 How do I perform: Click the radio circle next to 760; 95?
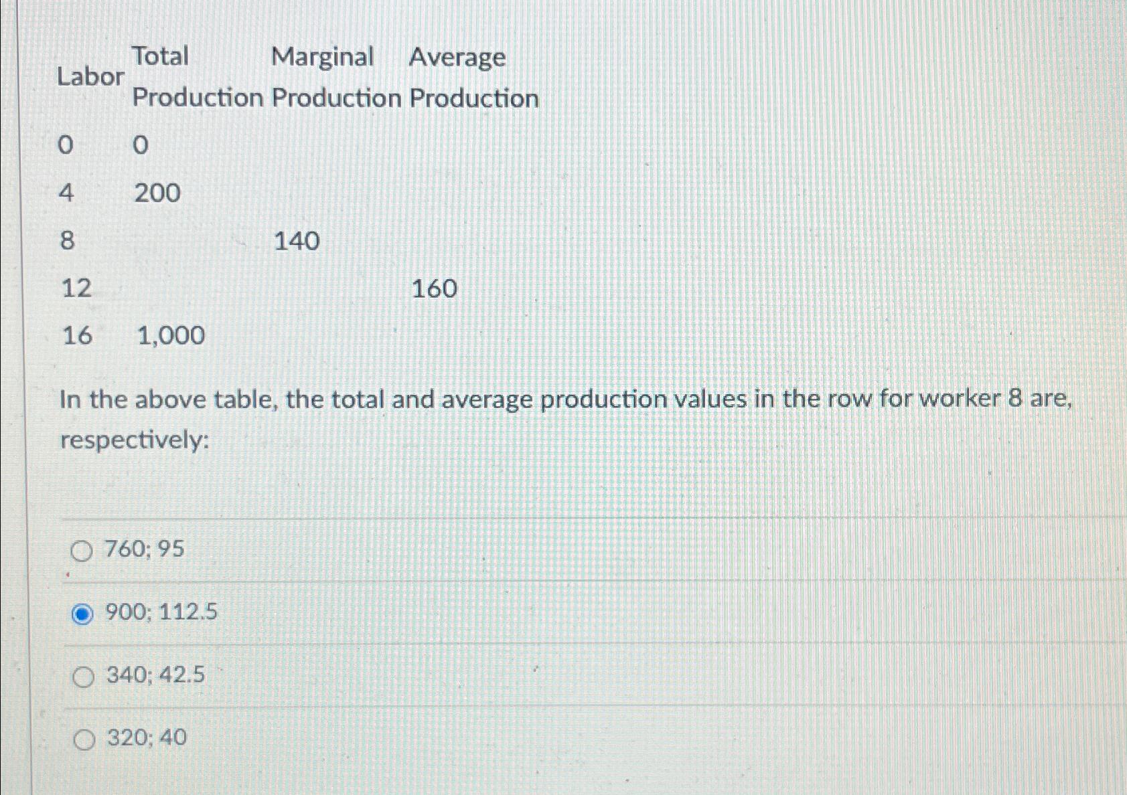coord(83,550)
